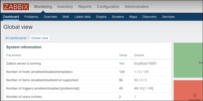Click the Number of items row label
The width and height of the screenshot is (203, 101).
pyautogui.click(x=42, y=80)
